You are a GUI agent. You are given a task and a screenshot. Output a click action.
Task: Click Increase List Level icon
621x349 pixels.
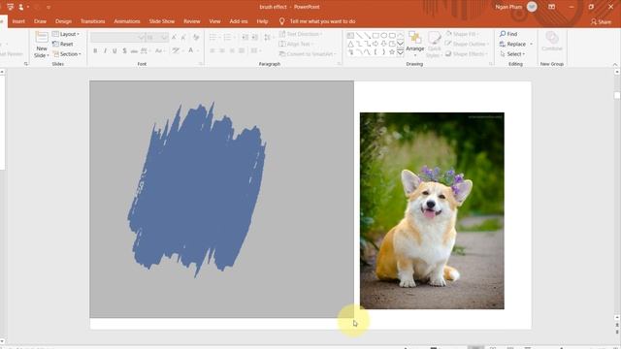tap(255, 38)
